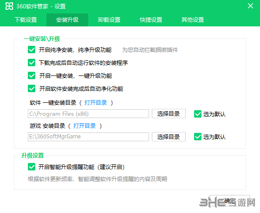Click the 360 software manager logo icon

pos(9,6)
